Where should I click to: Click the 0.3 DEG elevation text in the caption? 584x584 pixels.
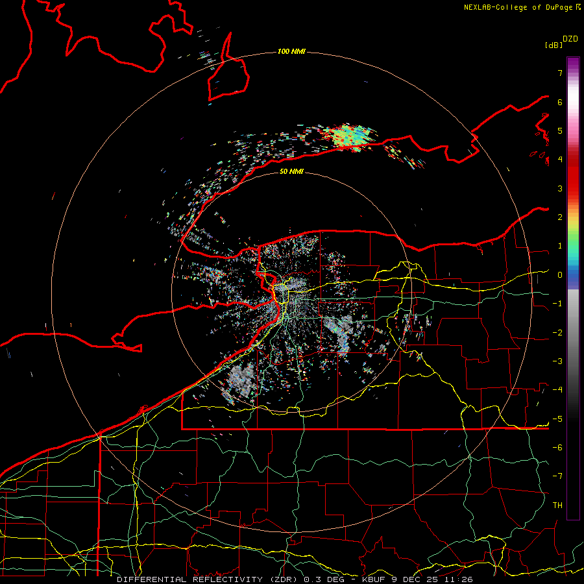324,579
